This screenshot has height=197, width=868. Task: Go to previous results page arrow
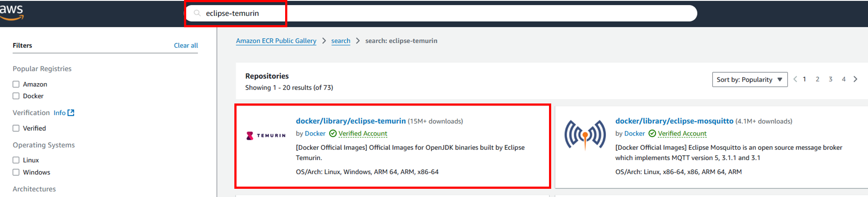[795, 79]
